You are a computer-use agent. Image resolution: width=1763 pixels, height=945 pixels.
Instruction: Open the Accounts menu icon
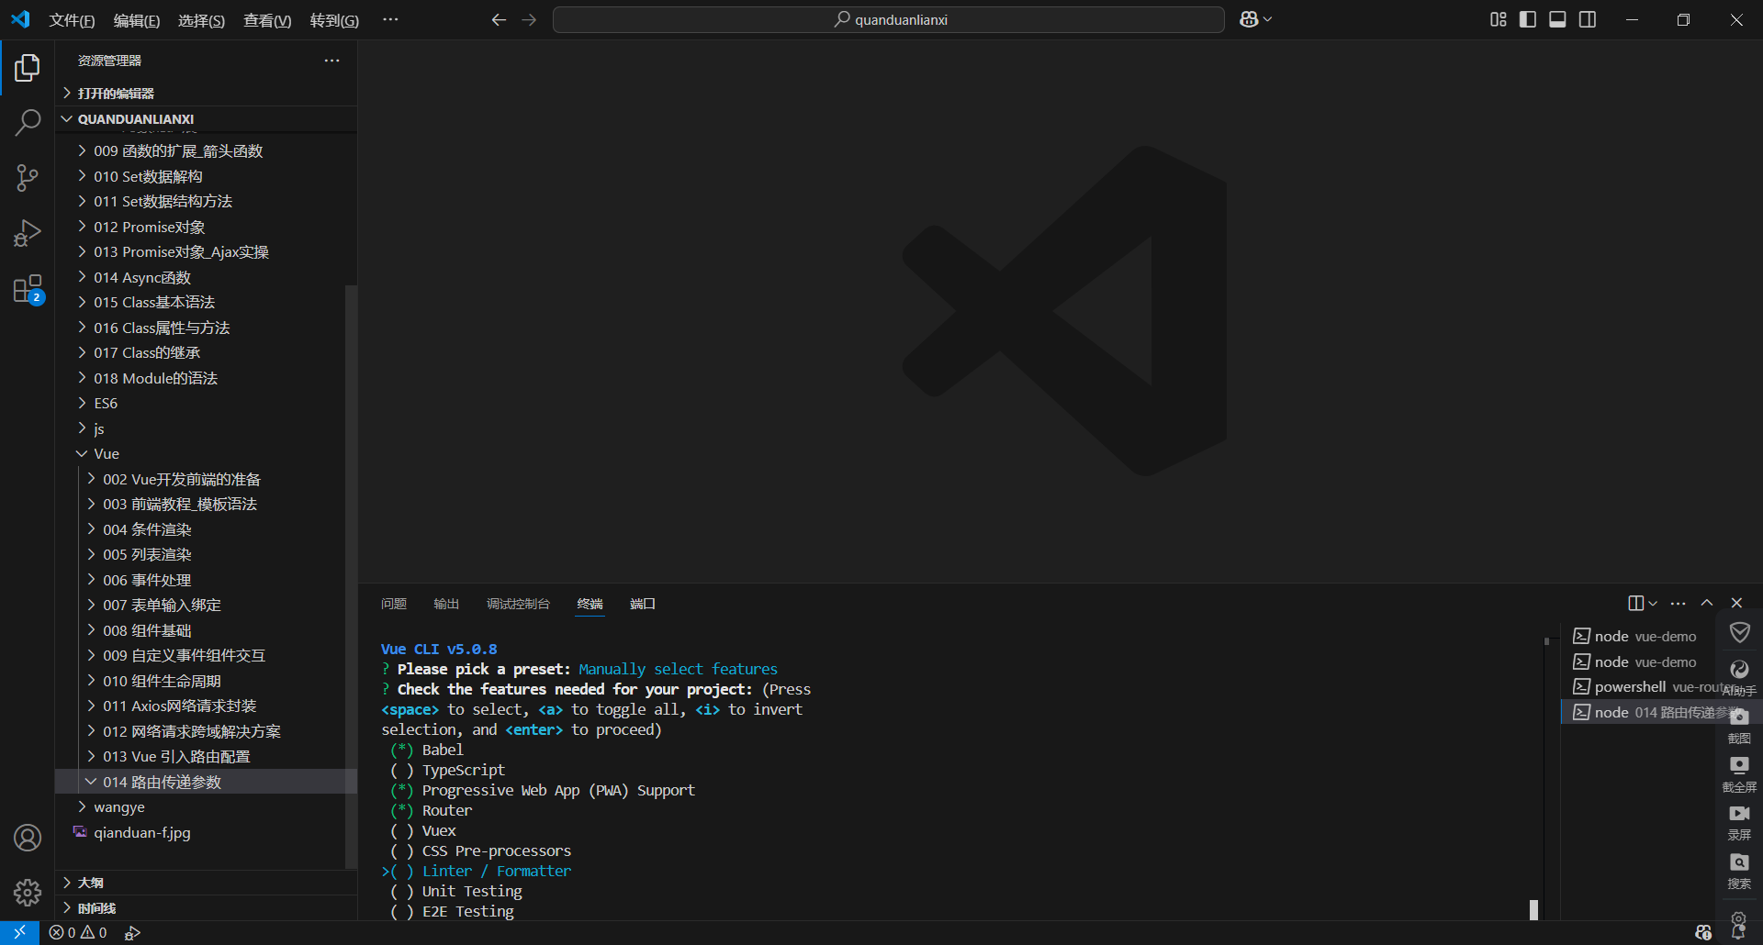(28, 838)
